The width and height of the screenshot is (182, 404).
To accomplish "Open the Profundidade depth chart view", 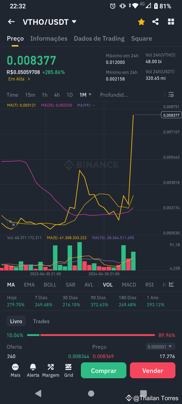I will point(114,95).
